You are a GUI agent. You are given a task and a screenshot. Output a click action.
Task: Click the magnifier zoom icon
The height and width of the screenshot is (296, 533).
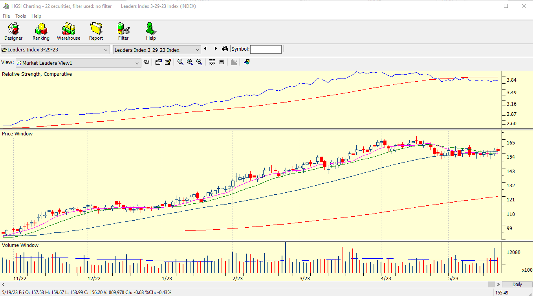(180, 62)
